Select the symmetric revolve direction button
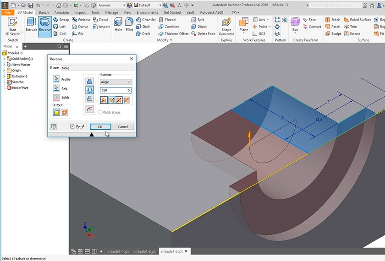 [x=119, y=100]
